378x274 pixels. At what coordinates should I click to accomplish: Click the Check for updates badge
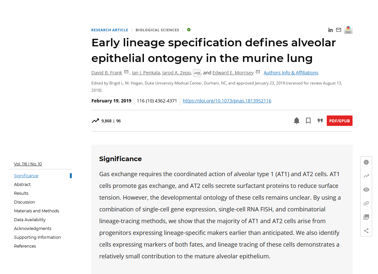[x=348, y=30]
